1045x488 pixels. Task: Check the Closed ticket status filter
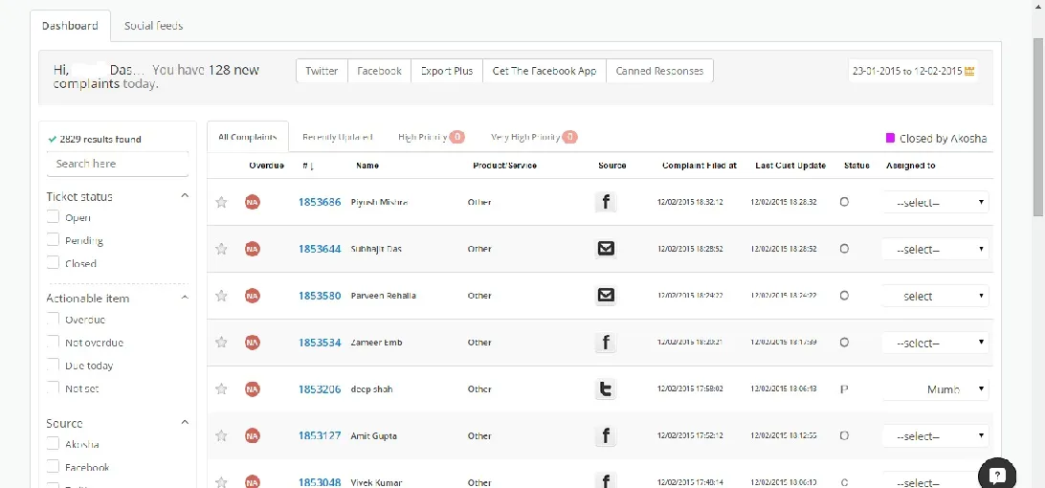coord(54,263)
